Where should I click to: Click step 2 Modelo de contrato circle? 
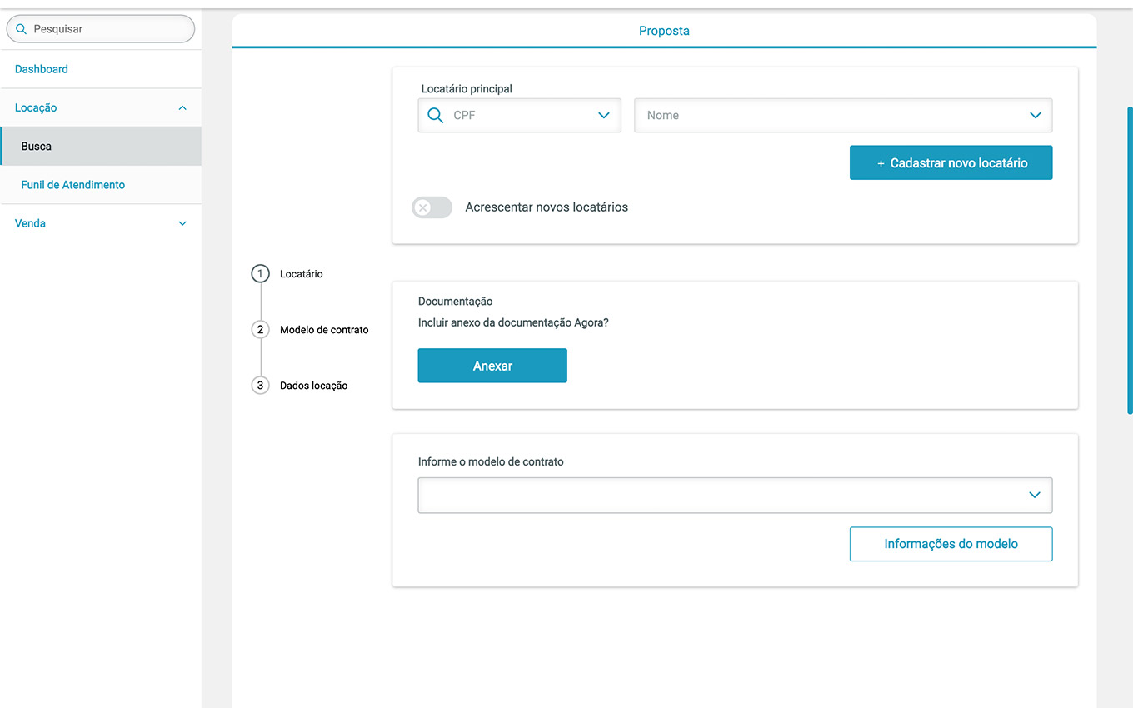click(x=260, y=330)
